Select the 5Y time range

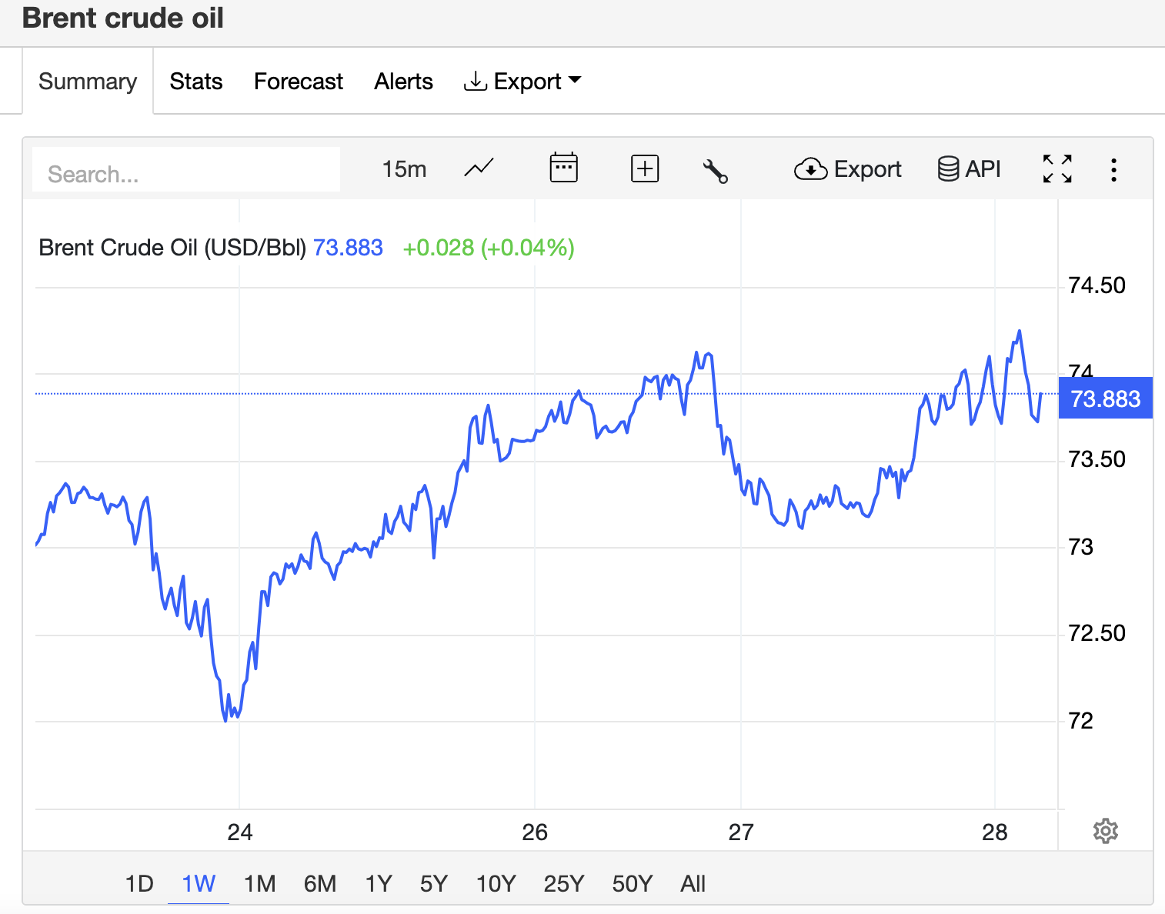coord(434,884)
